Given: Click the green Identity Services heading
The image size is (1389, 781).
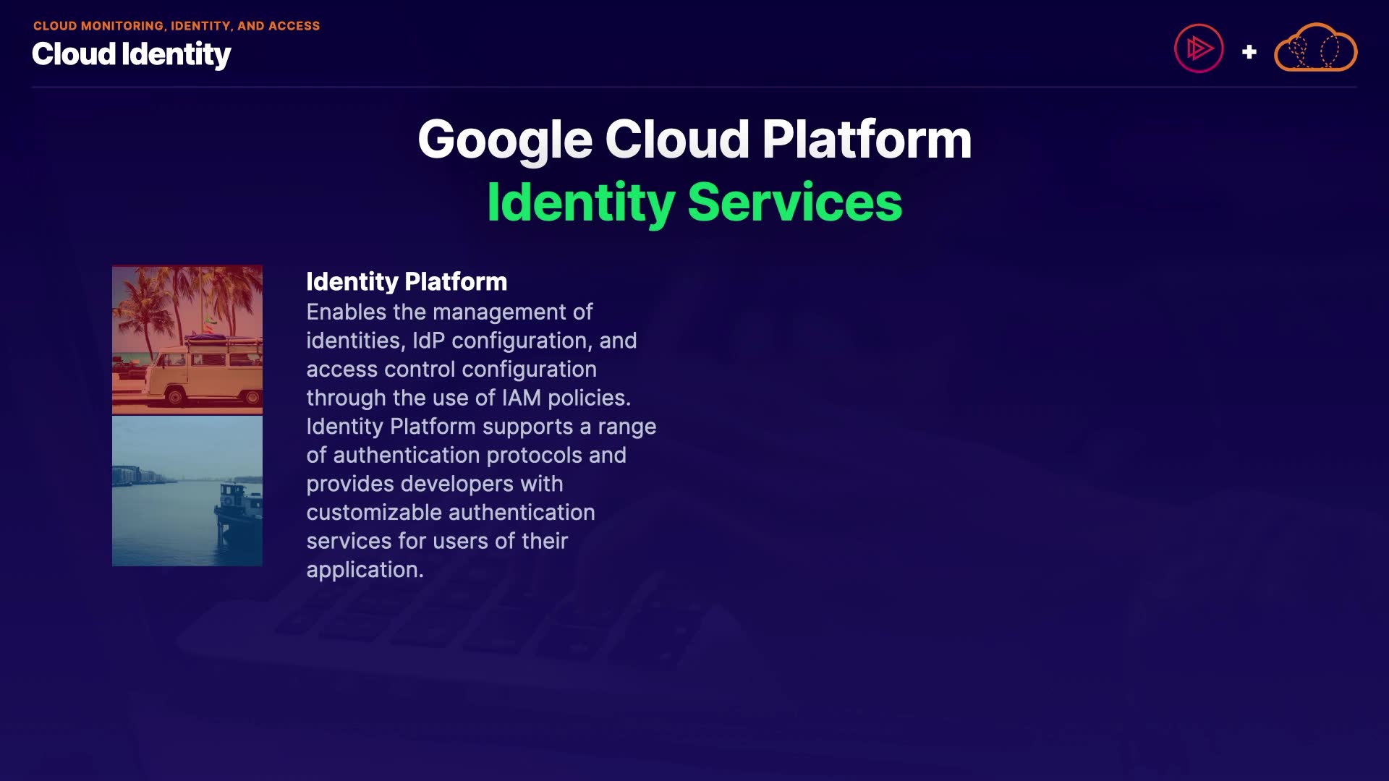Looking at the screenshot, I should coord(694,202).
